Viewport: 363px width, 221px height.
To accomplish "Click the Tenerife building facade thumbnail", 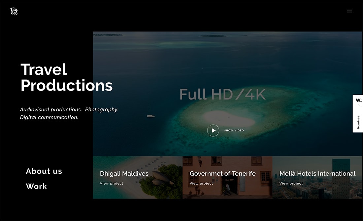I will coord(227,177).
